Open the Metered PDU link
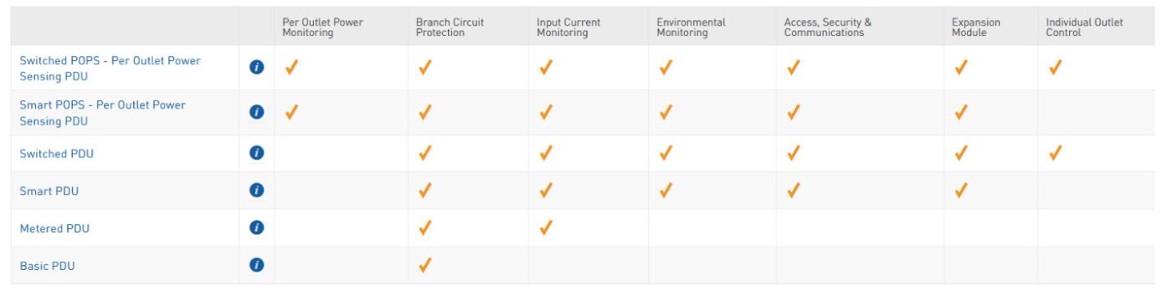This screenshot has width=1172, height=301. point(54,228)
